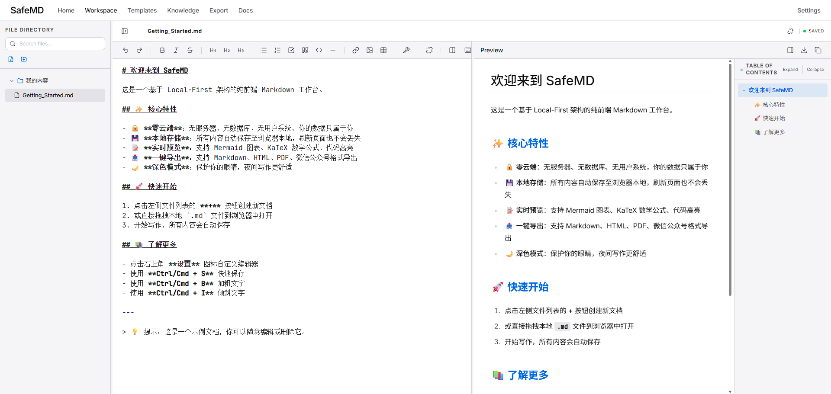Insert a bulleted list
The width and height of the screenshot is (831, 394).
click(x=264, y=50)
